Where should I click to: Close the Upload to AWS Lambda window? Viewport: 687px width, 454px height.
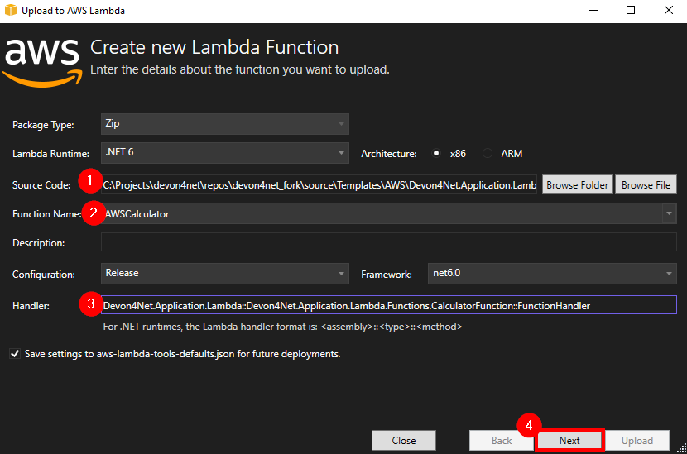[668, 10]
